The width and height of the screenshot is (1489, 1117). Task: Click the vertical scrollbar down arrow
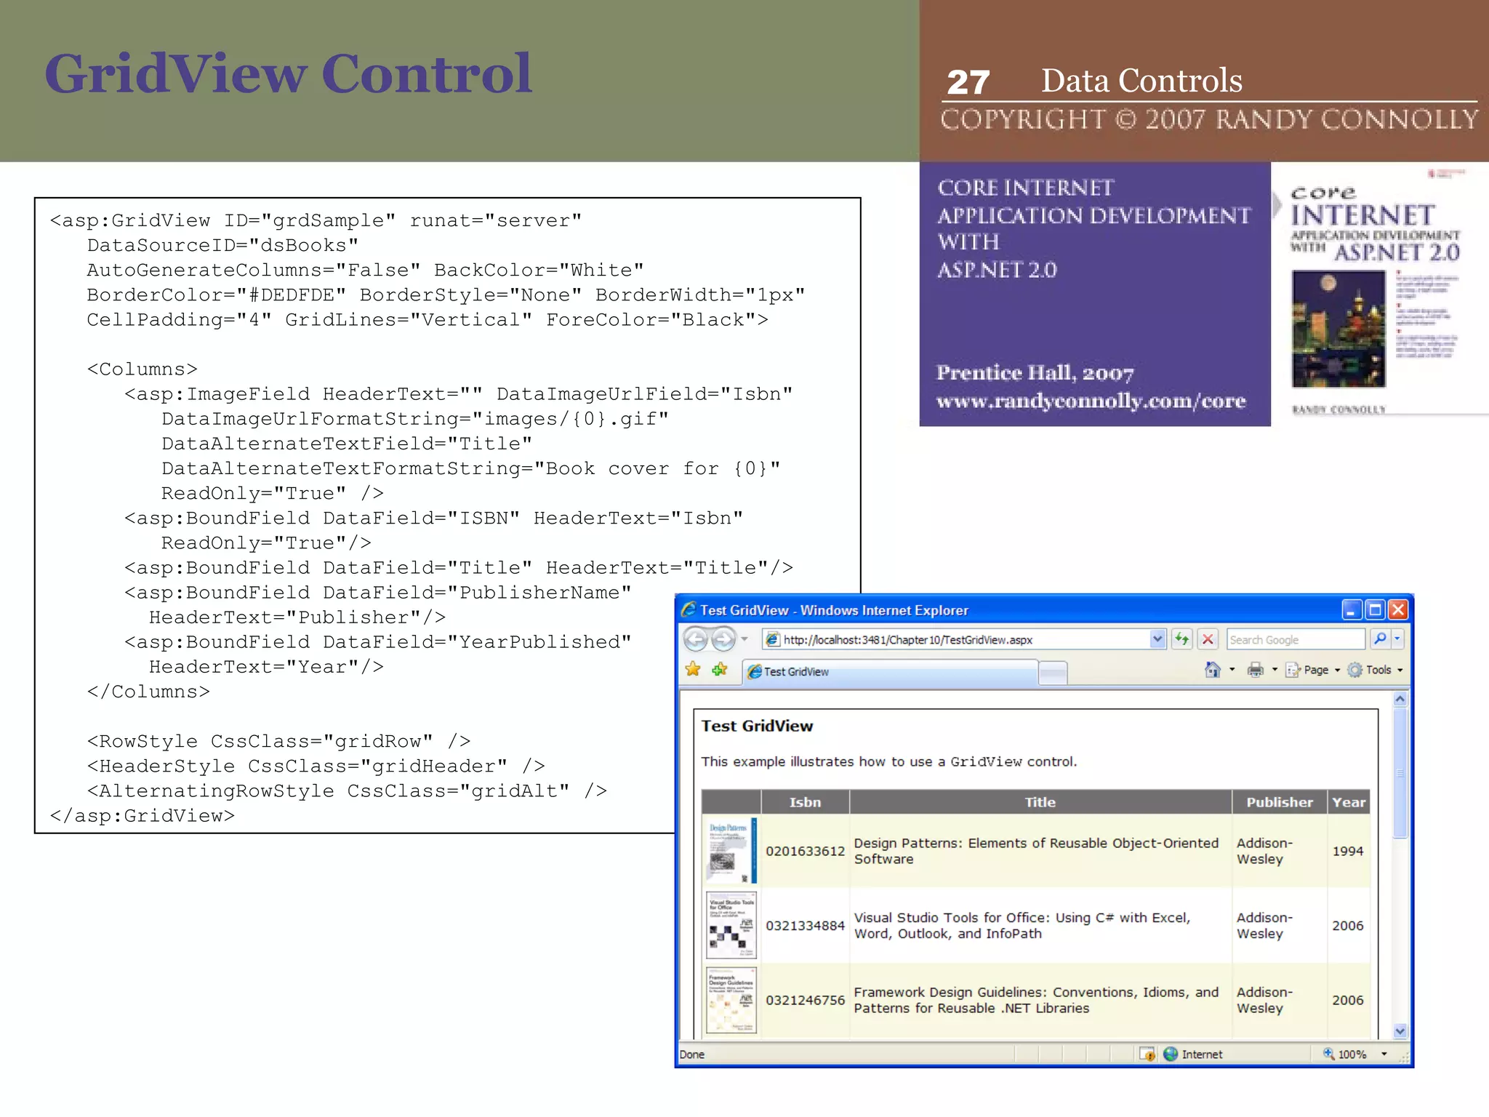[x=1400, y=1031]
